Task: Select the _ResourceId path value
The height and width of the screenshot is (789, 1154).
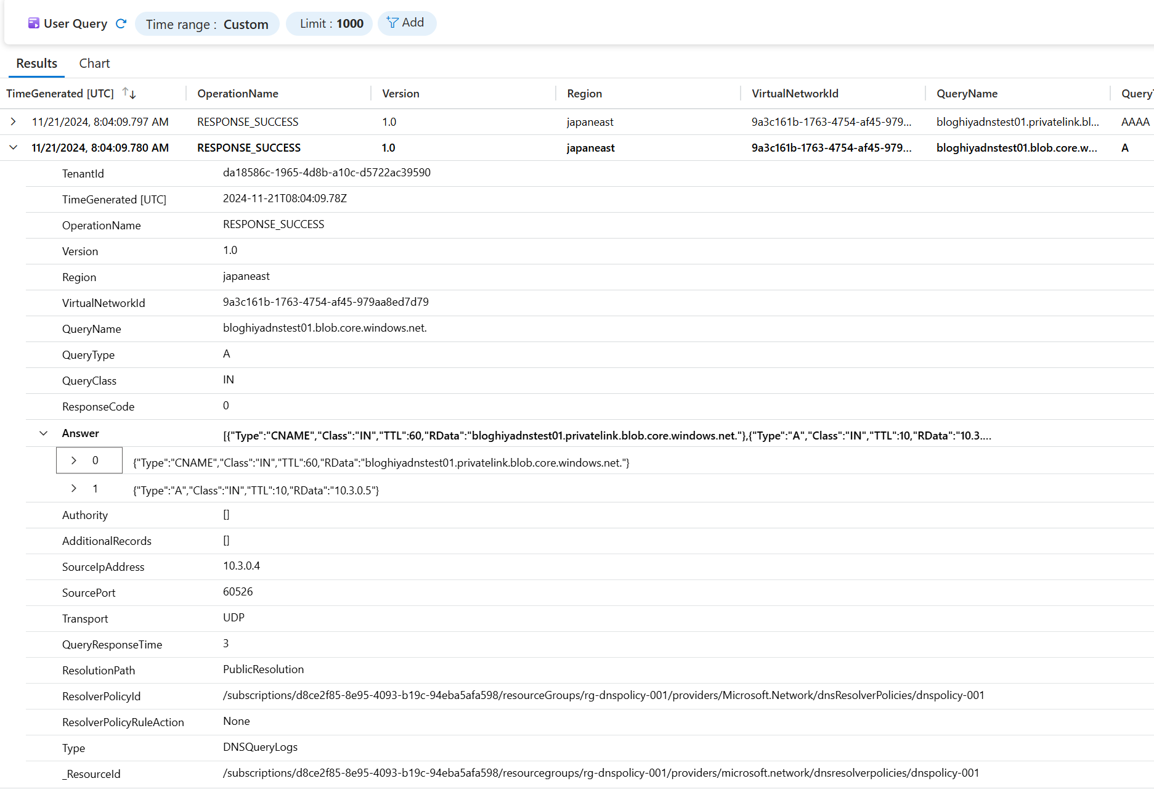Action: click(601, 773)
